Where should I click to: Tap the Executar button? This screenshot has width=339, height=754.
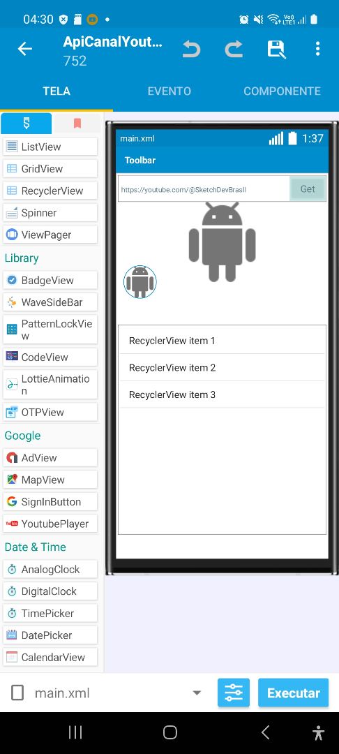tap(294, 693)
